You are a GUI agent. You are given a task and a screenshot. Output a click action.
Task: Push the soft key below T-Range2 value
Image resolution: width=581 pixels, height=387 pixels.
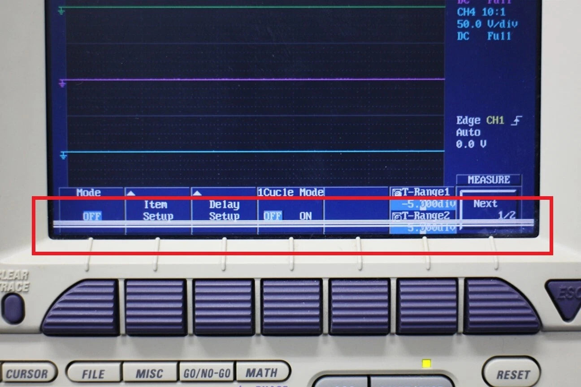[426, 307]
